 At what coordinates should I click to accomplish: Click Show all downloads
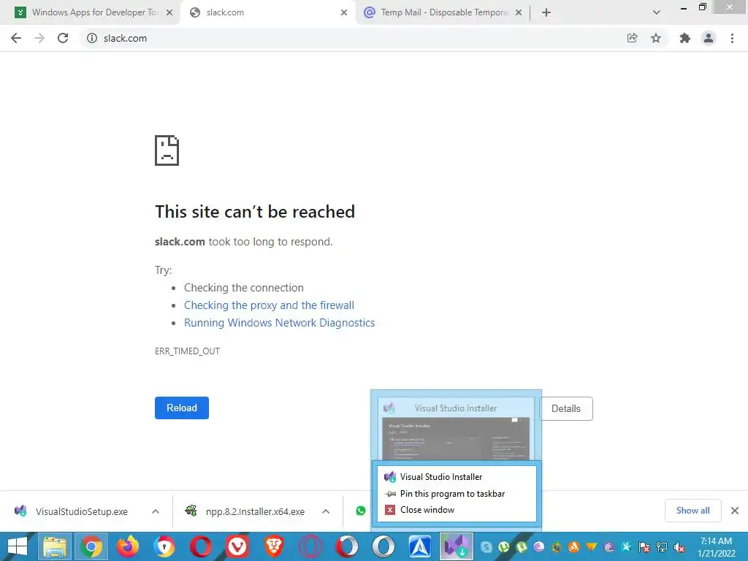693,511
